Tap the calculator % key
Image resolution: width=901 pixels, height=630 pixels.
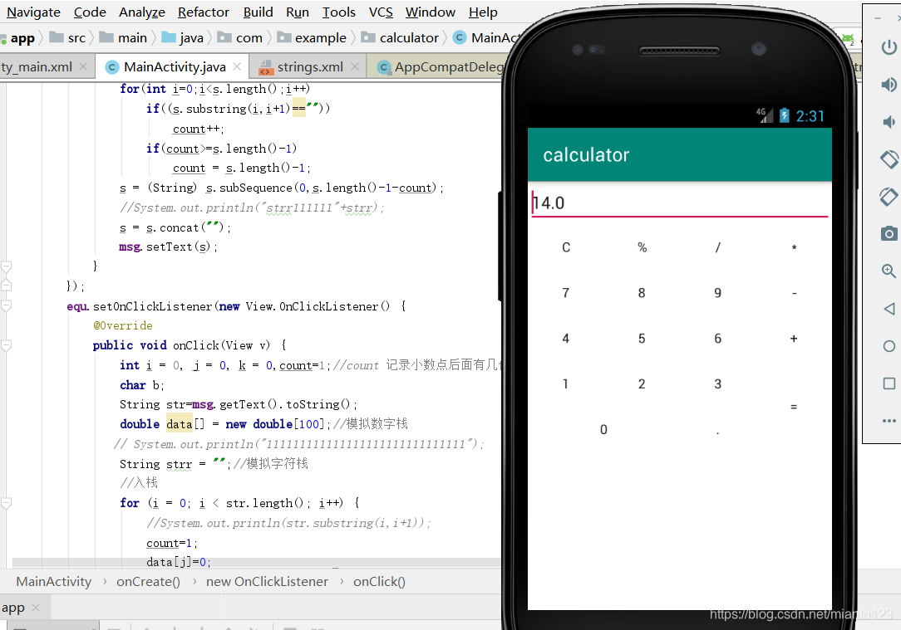[x=642, y=247]
